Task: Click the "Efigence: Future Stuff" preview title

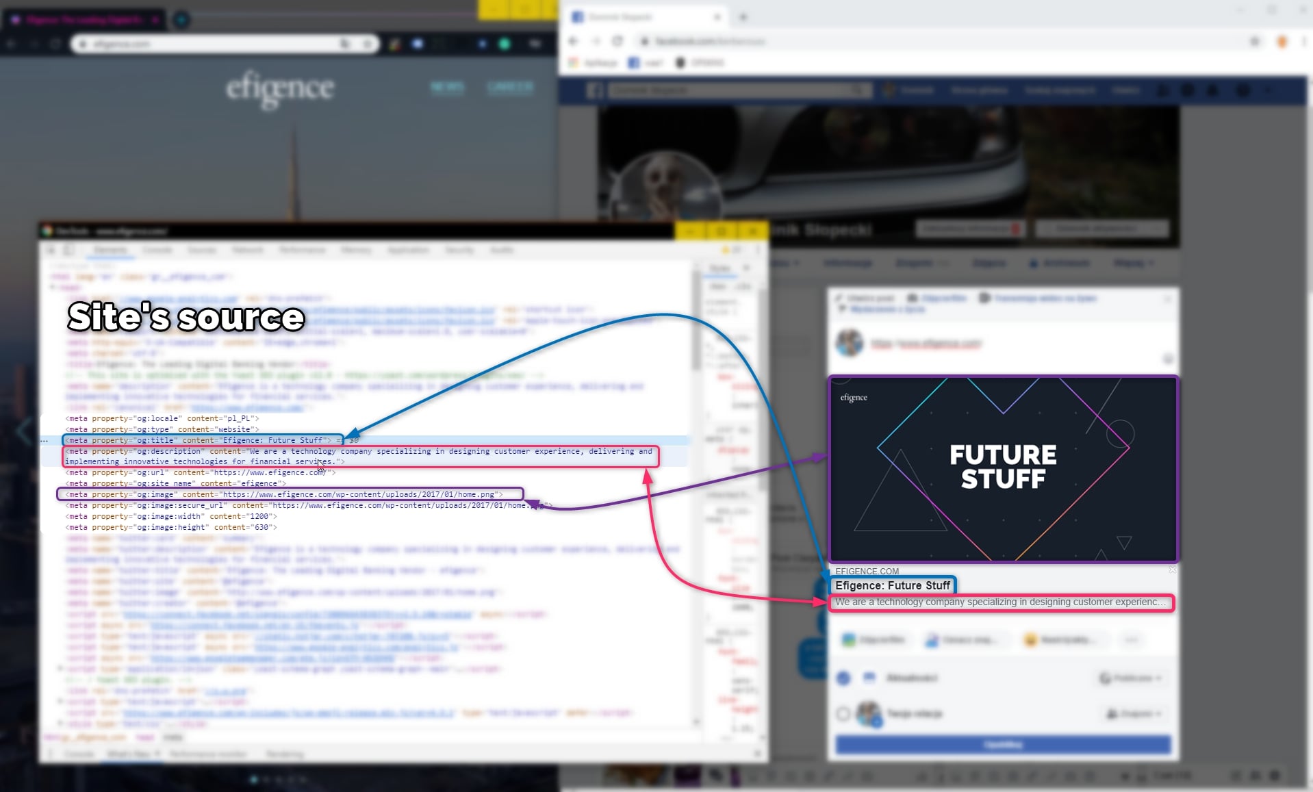Action: pyautogui.click(x=892, y=585)
